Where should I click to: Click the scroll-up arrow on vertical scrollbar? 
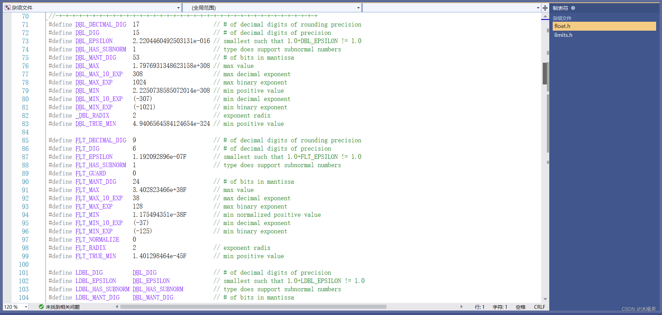[x=545, y=16]
